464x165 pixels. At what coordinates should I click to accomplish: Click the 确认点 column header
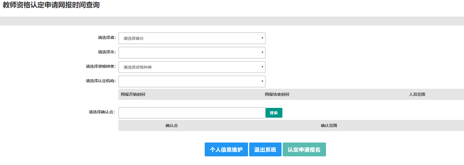172,125
